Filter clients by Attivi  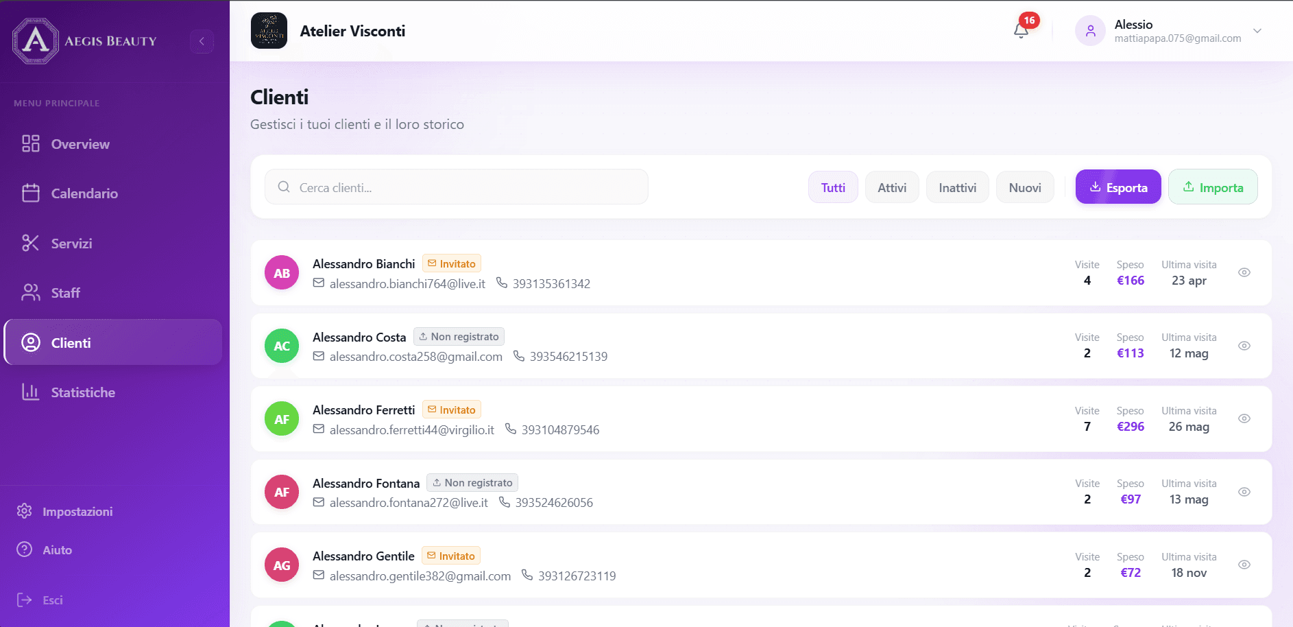click(892, 187)
